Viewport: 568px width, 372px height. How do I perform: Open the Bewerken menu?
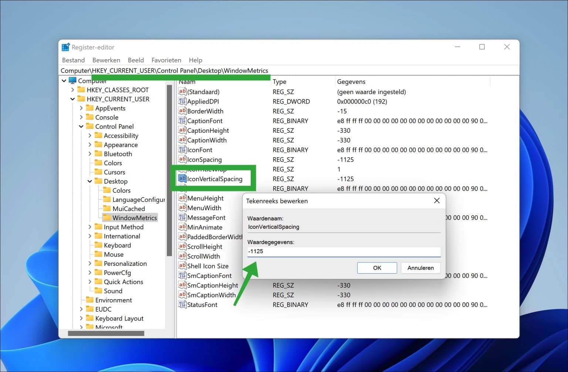pyautogui.click(x=106, y=60)
